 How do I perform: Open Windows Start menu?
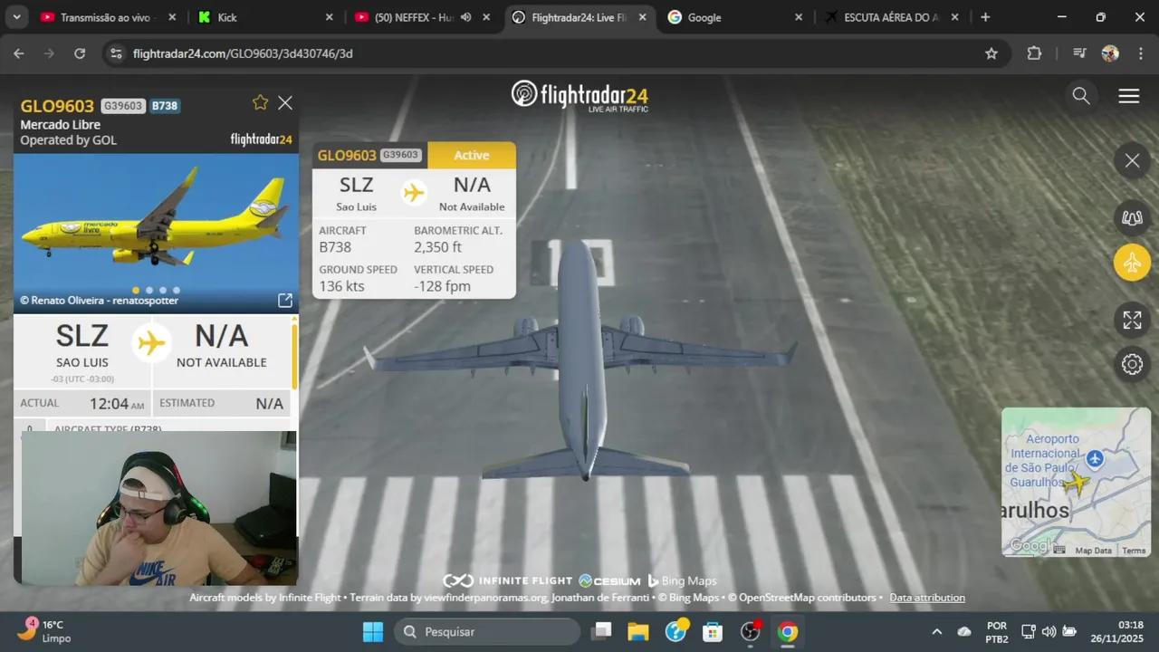373,631
